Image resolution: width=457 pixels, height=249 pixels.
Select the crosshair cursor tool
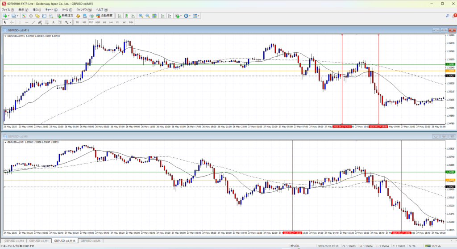[x=12, y=22]
